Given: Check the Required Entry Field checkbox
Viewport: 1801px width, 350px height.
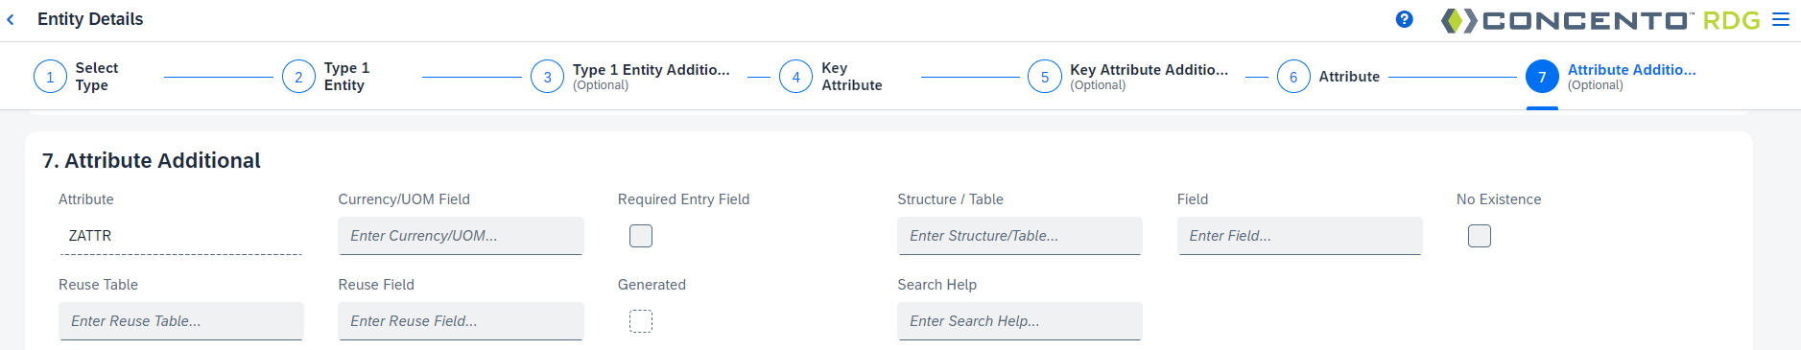Looking at the screenshot, I should pos(641,236).
